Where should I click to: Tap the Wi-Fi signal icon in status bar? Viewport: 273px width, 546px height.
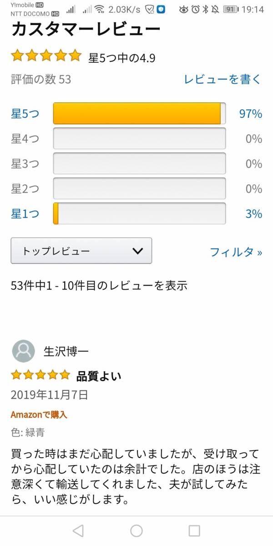[99, 10]
